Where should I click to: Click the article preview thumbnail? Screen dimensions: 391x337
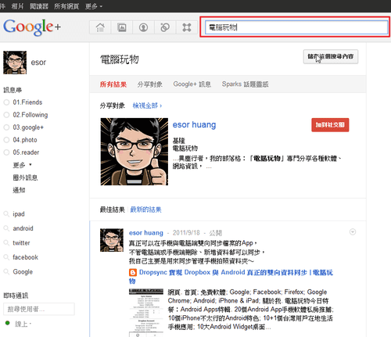coord(146,313)
